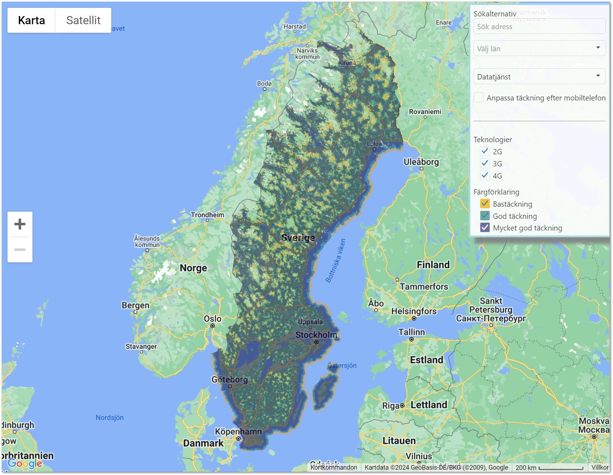The height and width of the screenshot is (475, 613).
Task: Open the Kortkommandon link
Action: click(x=334, y=468)
